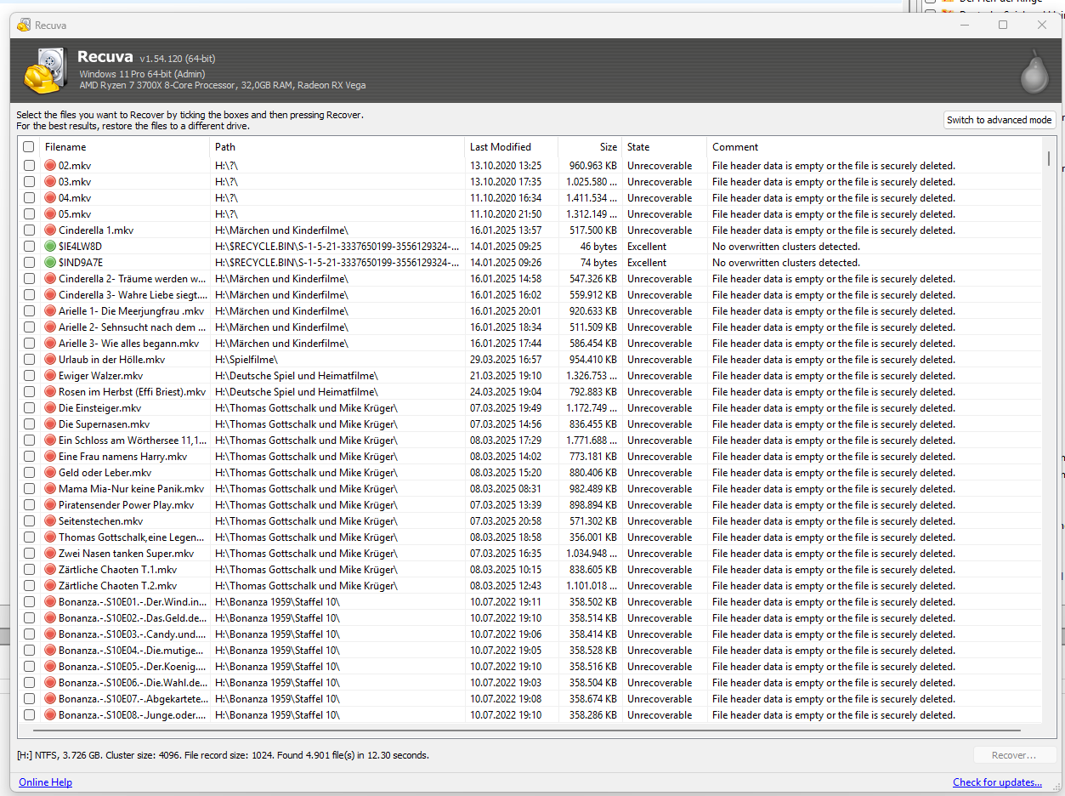Screen dimensions: 1065x796
Task: Switch to advanced mode
Action: pos(1000,120)
